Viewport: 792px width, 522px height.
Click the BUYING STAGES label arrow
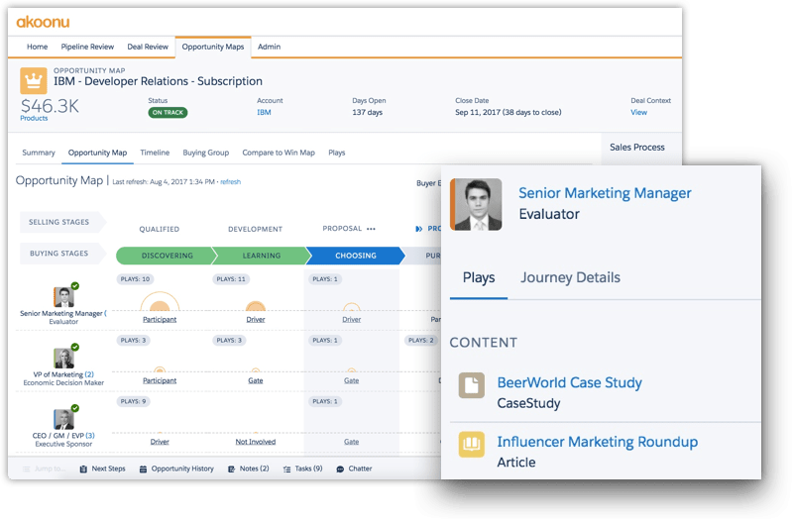pyautogui.click(x=62, y=254)
